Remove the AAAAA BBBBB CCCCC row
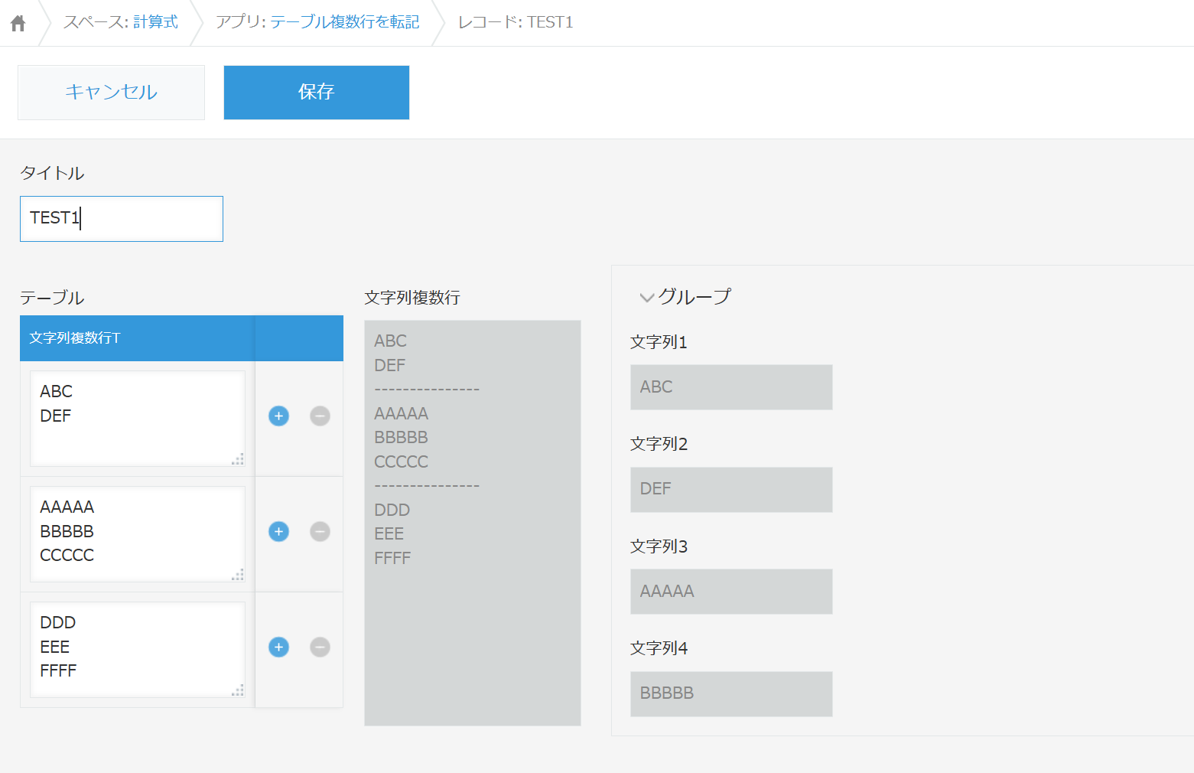The image size is (1194, 773). [320, 531]
